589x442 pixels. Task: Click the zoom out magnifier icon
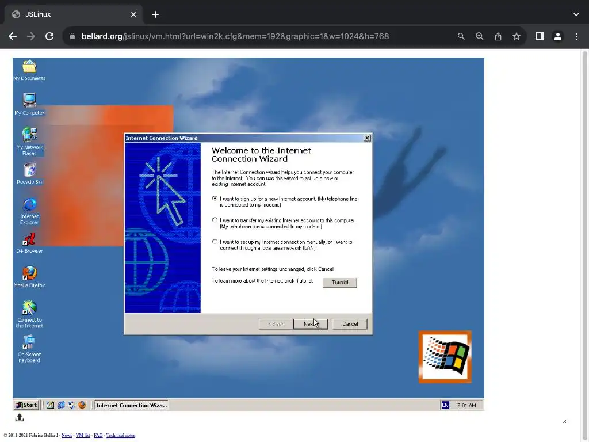[x=479, y=36]
